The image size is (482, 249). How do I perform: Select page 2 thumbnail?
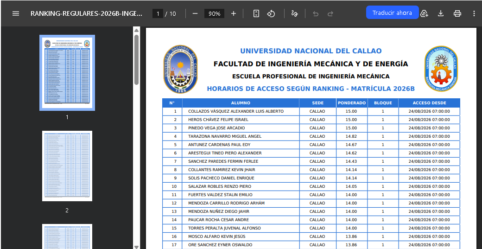pyautogui.click(x=67, y=166)
